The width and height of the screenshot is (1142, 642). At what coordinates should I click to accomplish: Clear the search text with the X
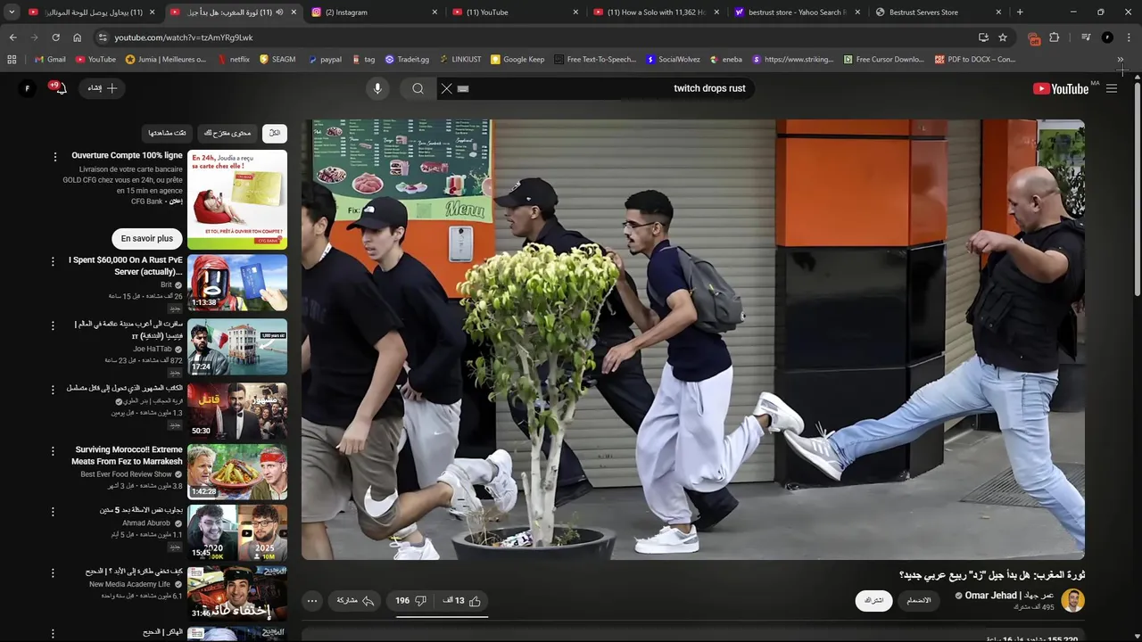point(447,88)
